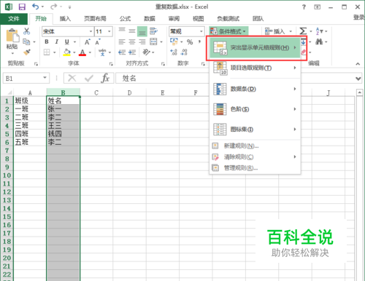Click Find and Select binoculars icon
365x281 pixels.
(319, 41)
